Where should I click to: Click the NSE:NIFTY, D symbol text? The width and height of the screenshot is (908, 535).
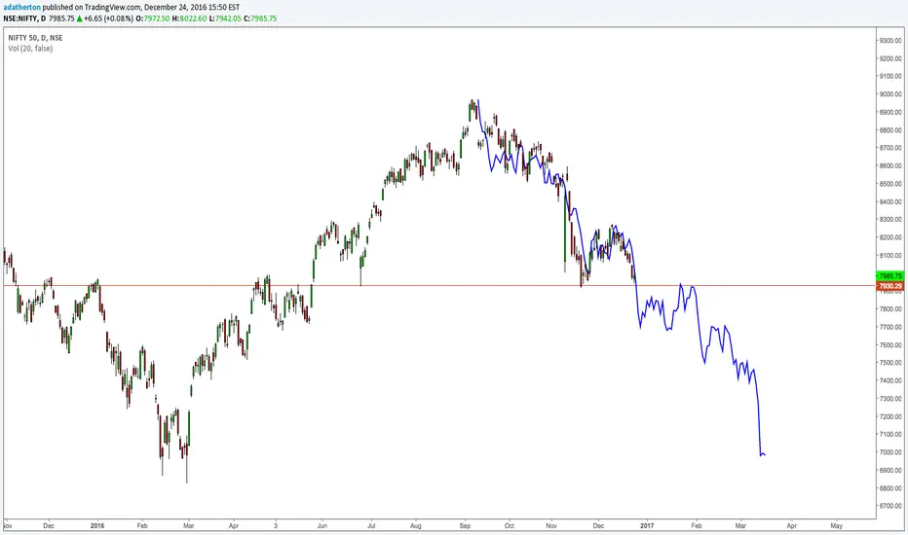coord(24,18)
